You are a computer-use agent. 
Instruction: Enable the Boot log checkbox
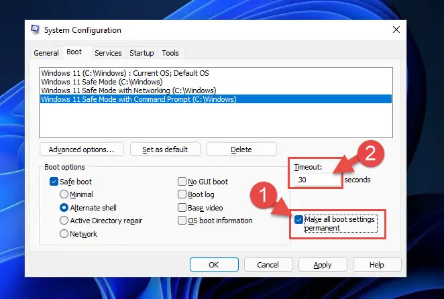(182, 194)
